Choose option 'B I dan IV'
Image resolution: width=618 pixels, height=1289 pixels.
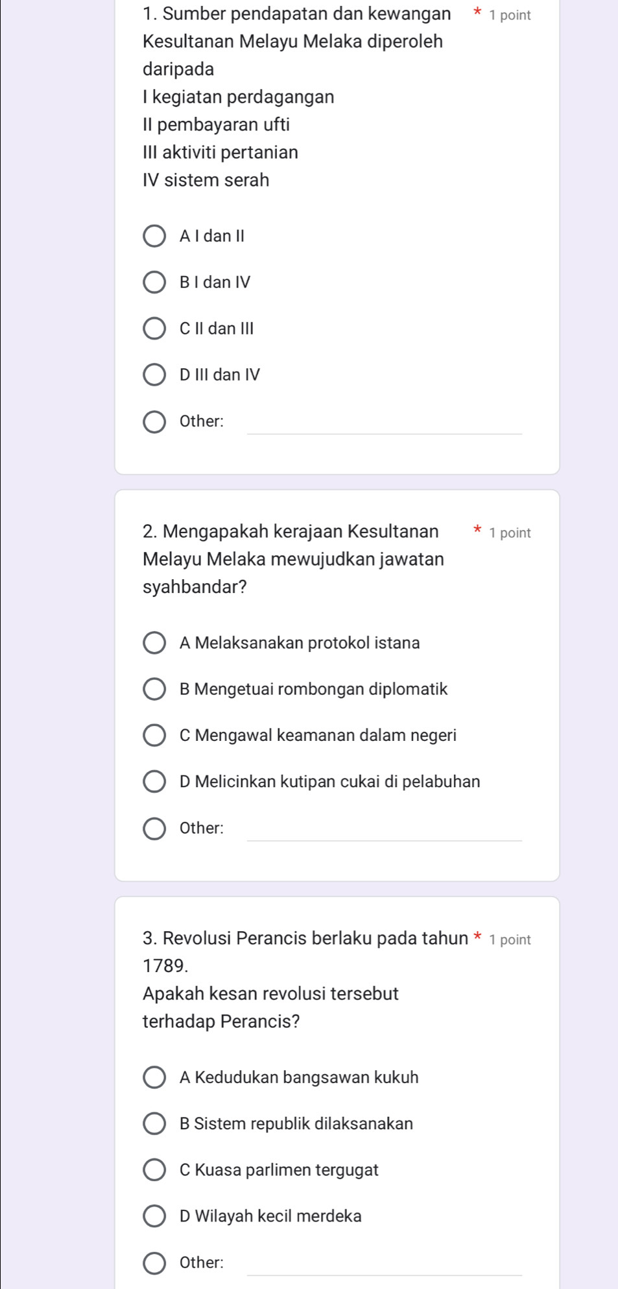coord(154,282)
